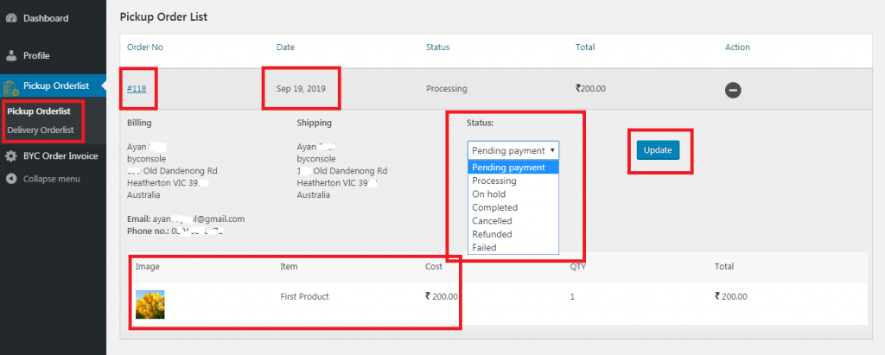Screen dimensions: 885x355
Task: Select Completed status option
Action: click(x=495, y=208)
